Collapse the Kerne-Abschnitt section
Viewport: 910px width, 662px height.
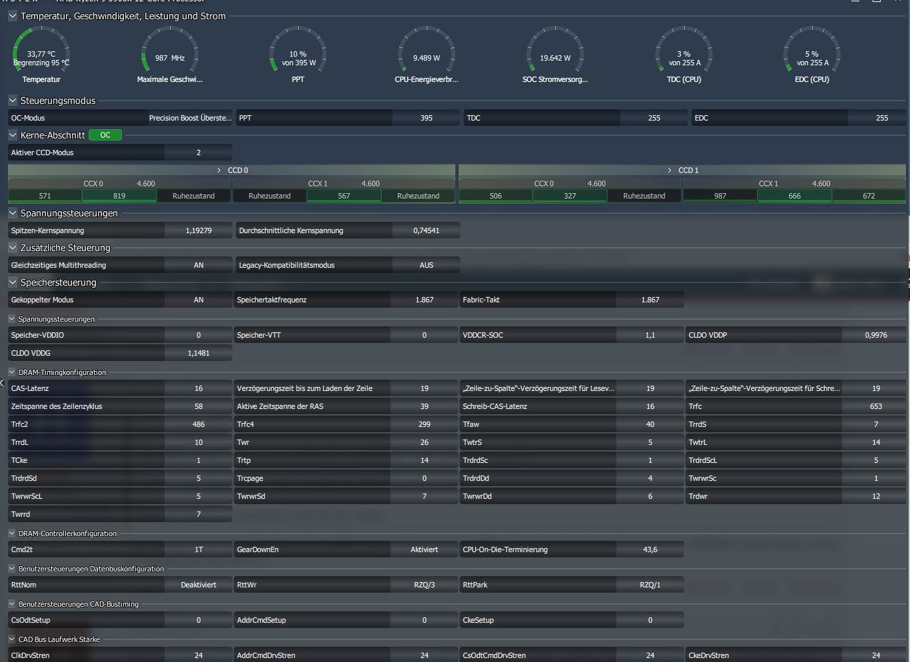(12, 135)
